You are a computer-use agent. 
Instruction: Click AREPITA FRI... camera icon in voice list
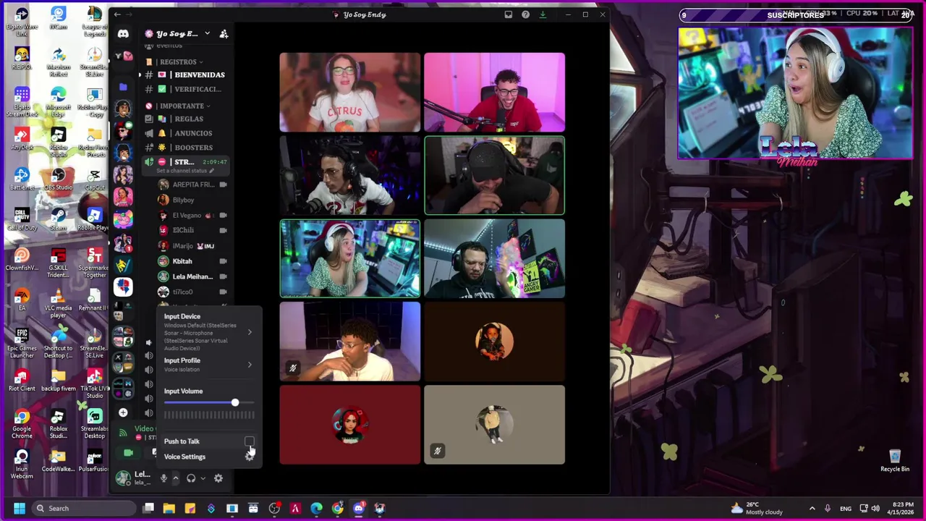point(223,185)
